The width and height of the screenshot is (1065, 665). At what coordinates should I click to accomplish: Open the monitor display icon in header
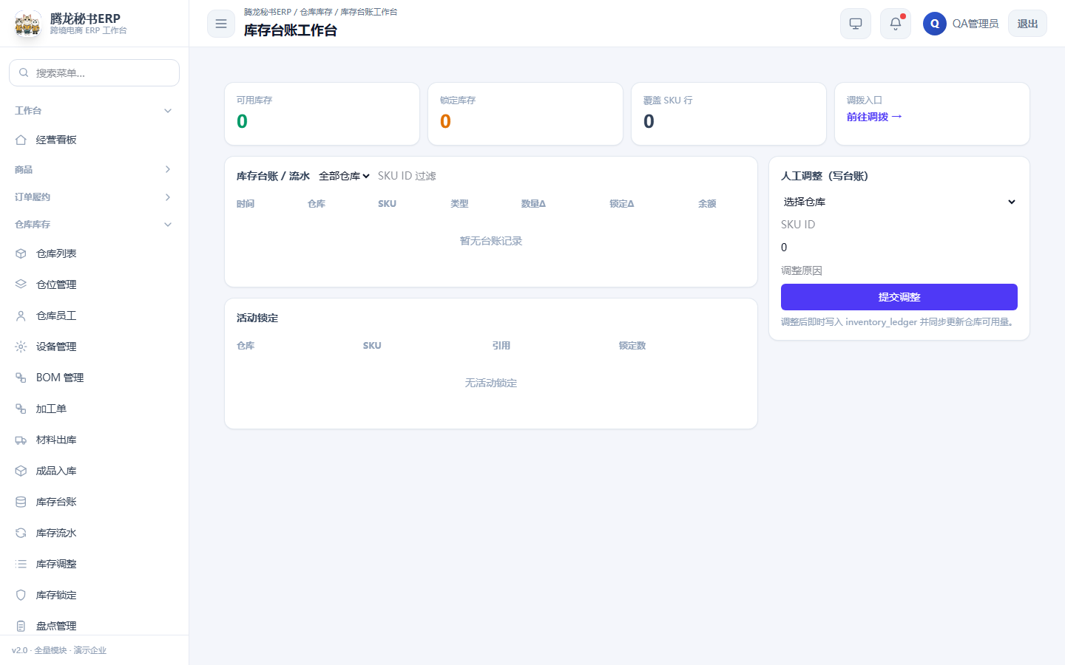pos(856,24)
